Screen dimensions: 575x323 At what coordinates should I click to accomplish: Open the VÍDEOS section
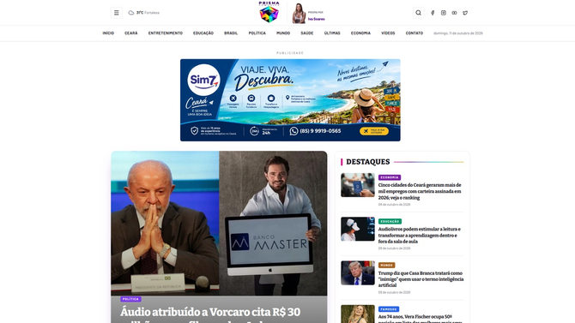[x=388, y=33]
